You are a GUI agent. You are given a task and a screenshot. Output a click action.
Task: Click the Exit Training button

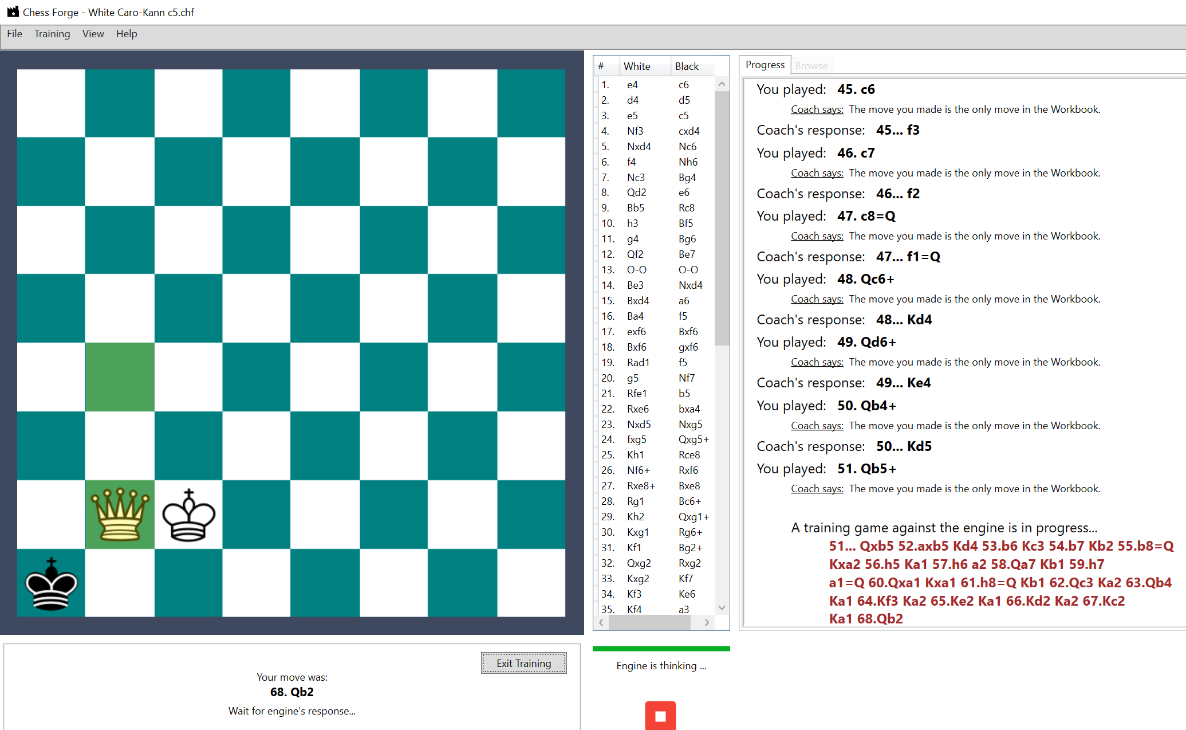(523, 663)
